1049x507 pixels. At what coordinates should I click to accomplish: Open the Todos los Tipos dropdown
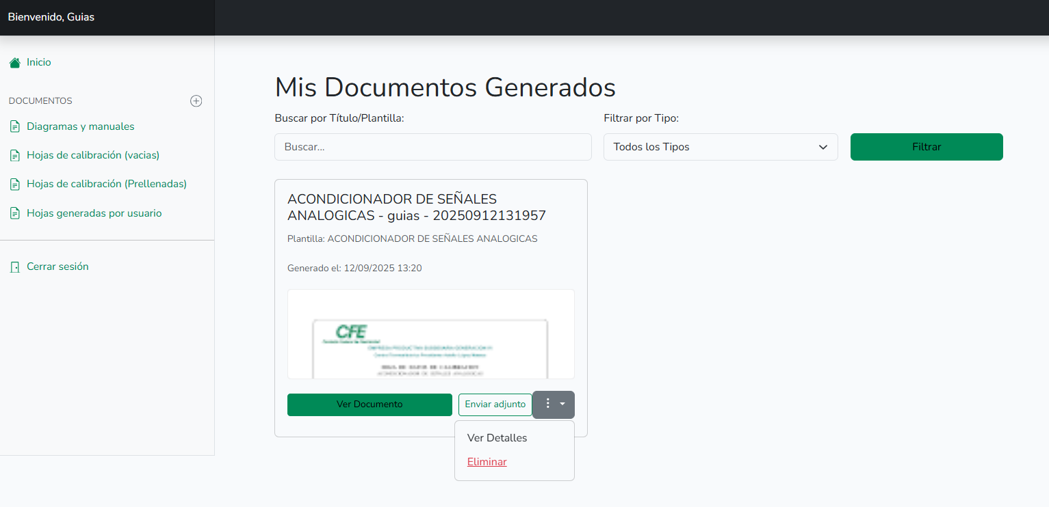pos(720,147)
